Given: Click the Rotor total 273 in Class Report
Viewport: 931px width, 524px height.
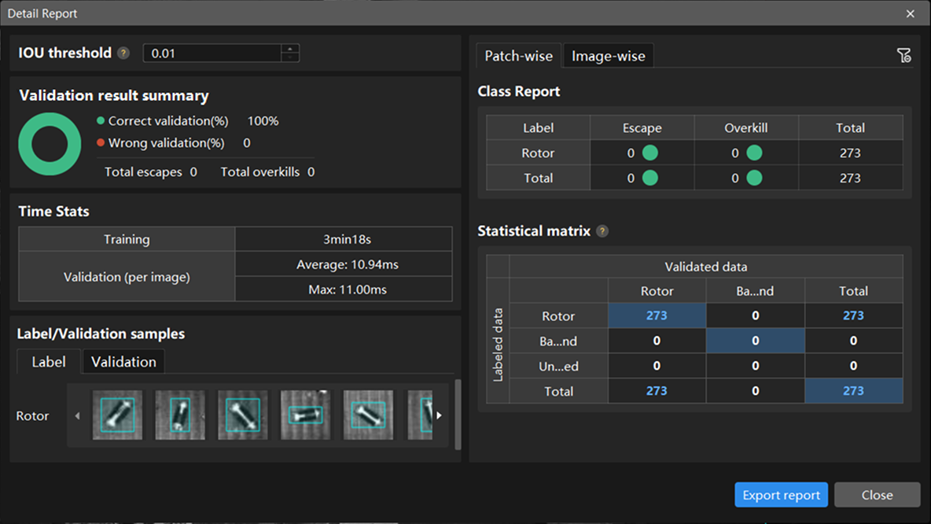Looking at the screenshot, I should (850, 153).
